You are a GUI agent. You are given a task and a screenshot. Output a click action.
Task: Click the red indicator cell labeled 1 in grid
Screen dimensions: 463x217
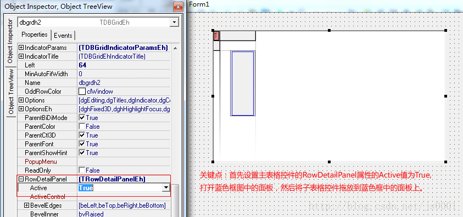click(216, 36)
